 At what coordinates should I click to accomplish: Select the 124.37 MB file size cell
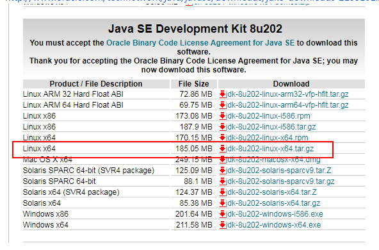coord(194,192)
